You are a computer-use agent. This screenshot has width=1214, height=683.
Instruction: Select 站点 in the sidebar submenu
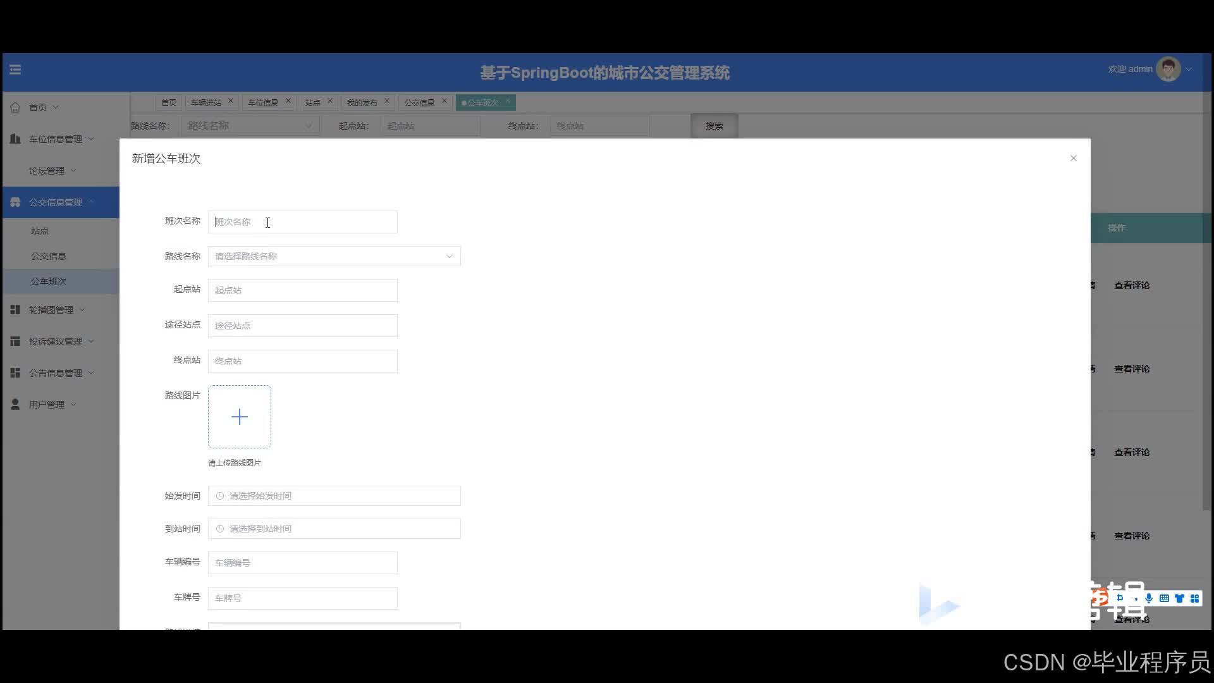tap(40, 231)
